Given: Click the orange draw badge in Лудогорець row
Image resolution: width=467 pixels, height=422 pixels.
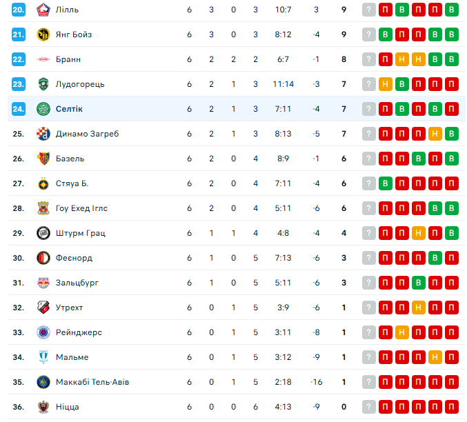Looking at the screenshot, I should [386, 84].
